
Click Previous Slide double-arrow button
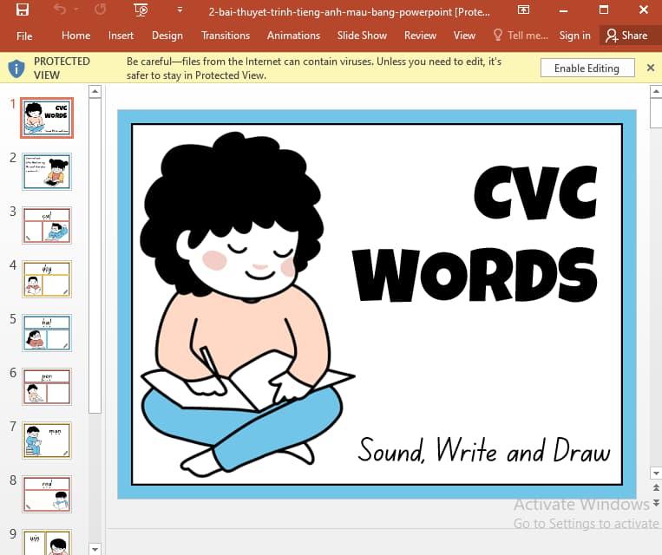point(656,488)
